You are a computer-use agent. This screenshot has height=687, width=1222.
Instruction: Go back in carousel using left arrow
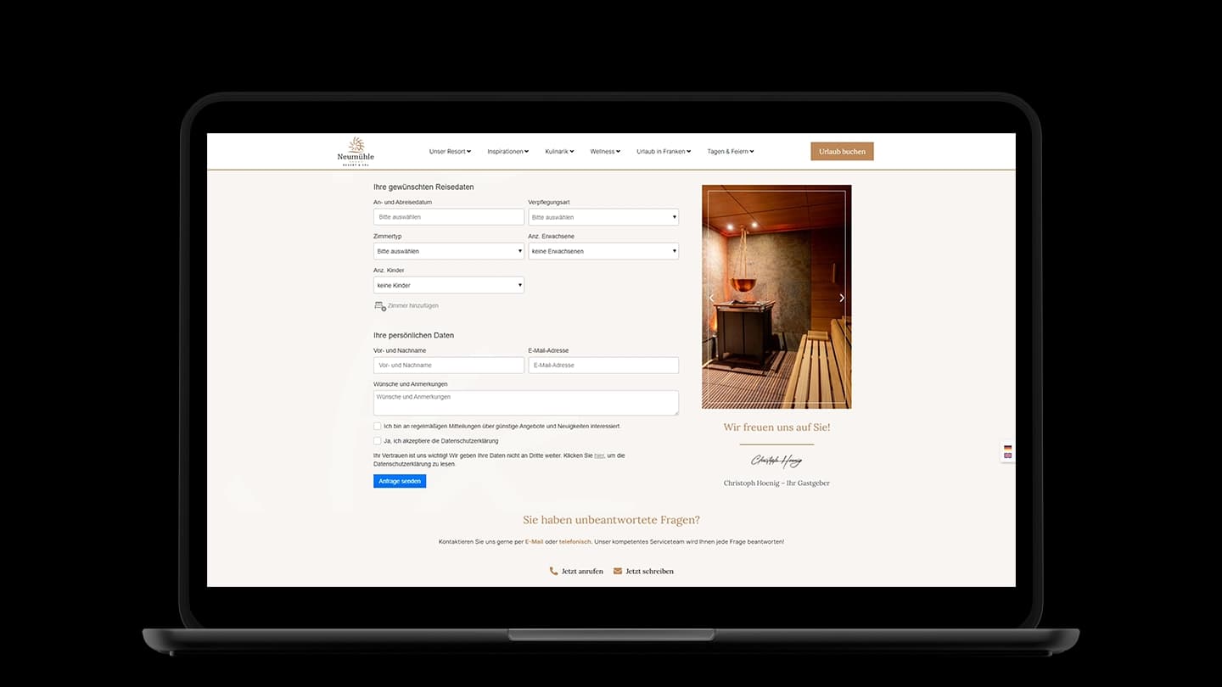(712, 298)
